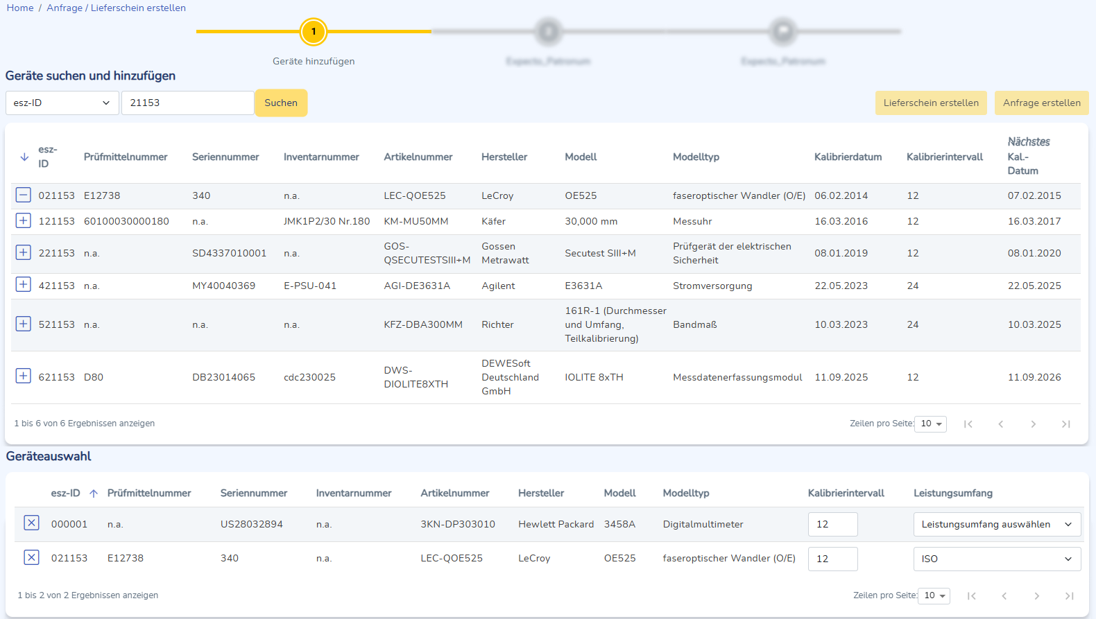The width and height of the screenshot is (1096, 619).
Task: Sort search results by esz-ID arrow
Action: coord(24,157)
